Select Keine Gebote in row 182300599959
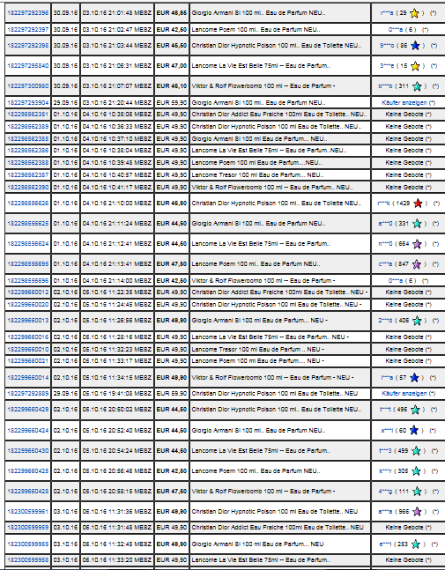The width and height of the screenshot is (445, 570). [404, 528]
